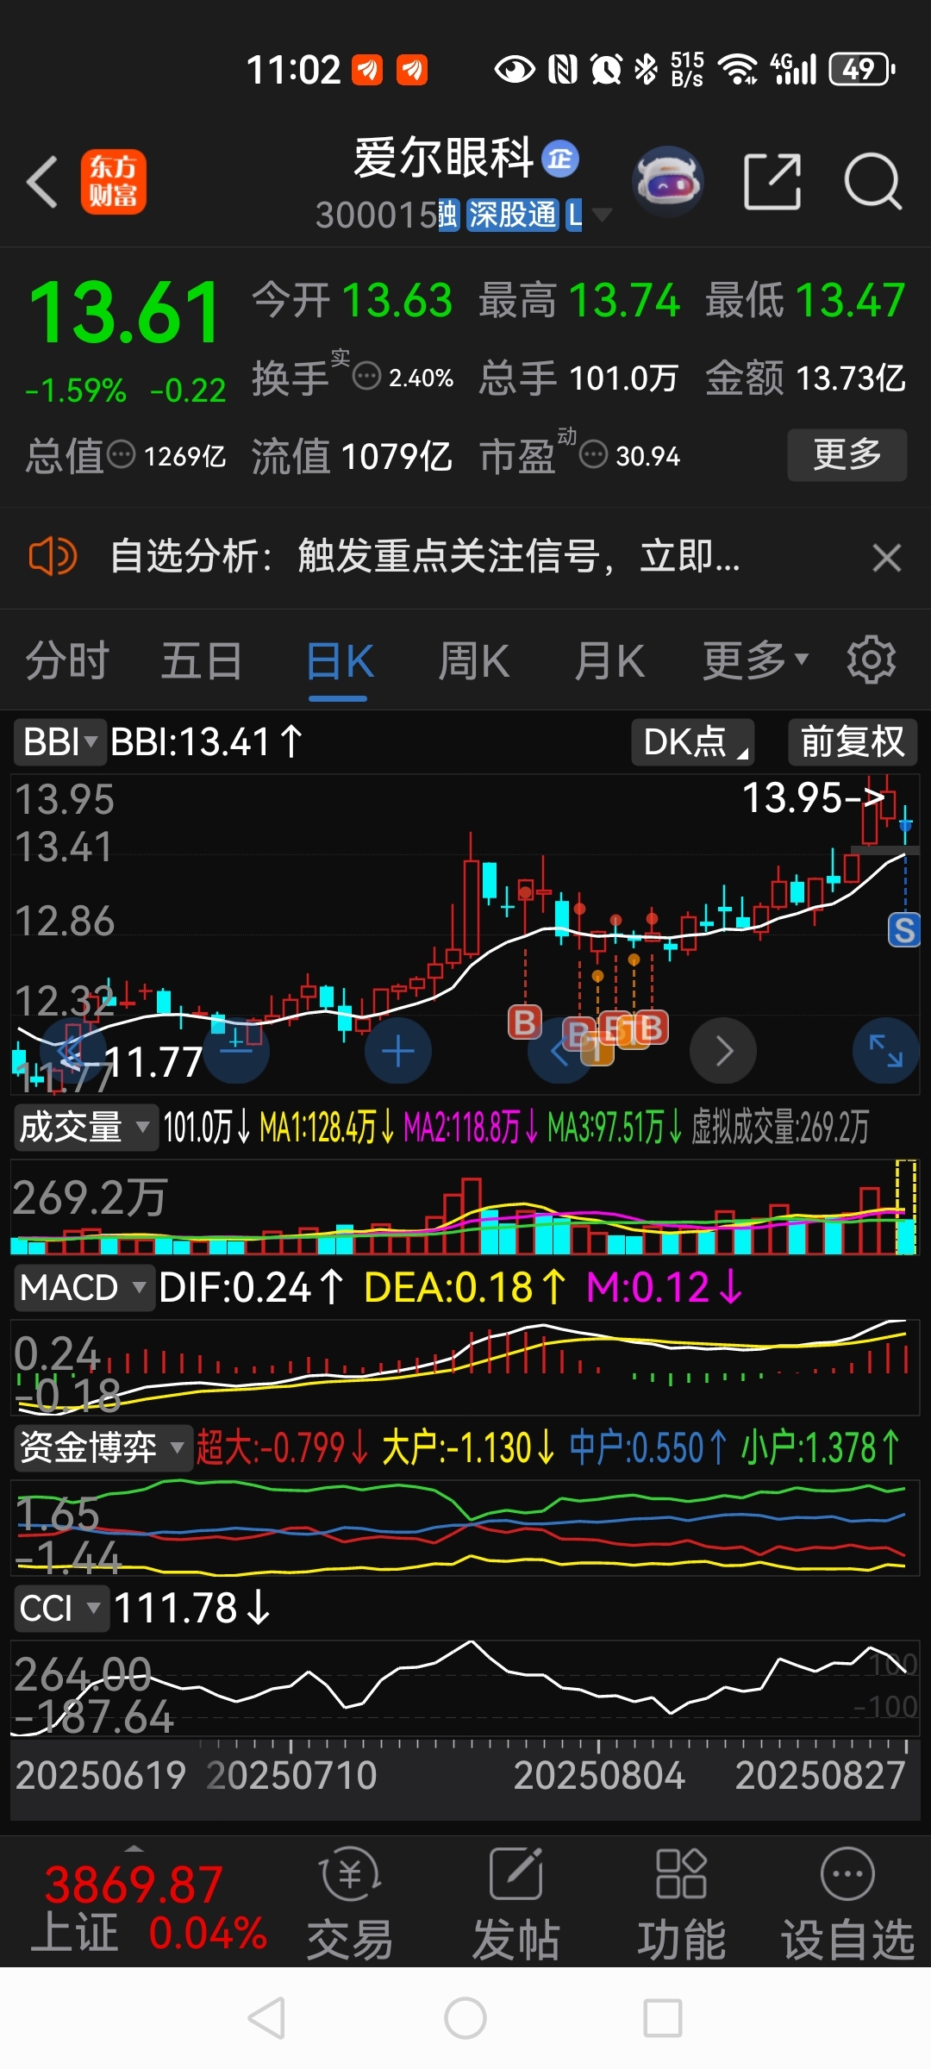Tap the date label 20250804
This screenshot has height=2069, width=931.
point(599,1775)
